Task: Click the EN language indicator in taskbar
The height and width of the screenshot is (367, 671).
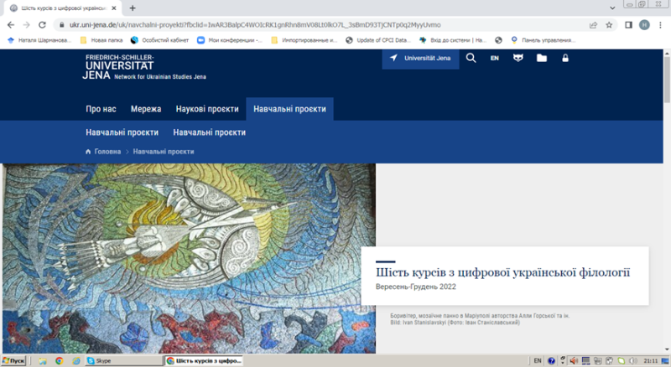Action: tap(538, 360)
